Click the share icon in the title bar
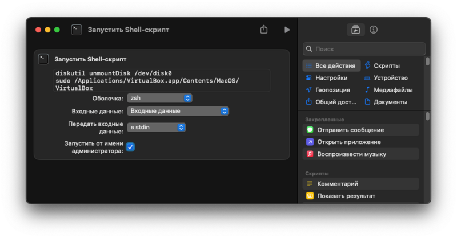Viewport: 457px width, 238px height. click(x=264, y=30)
